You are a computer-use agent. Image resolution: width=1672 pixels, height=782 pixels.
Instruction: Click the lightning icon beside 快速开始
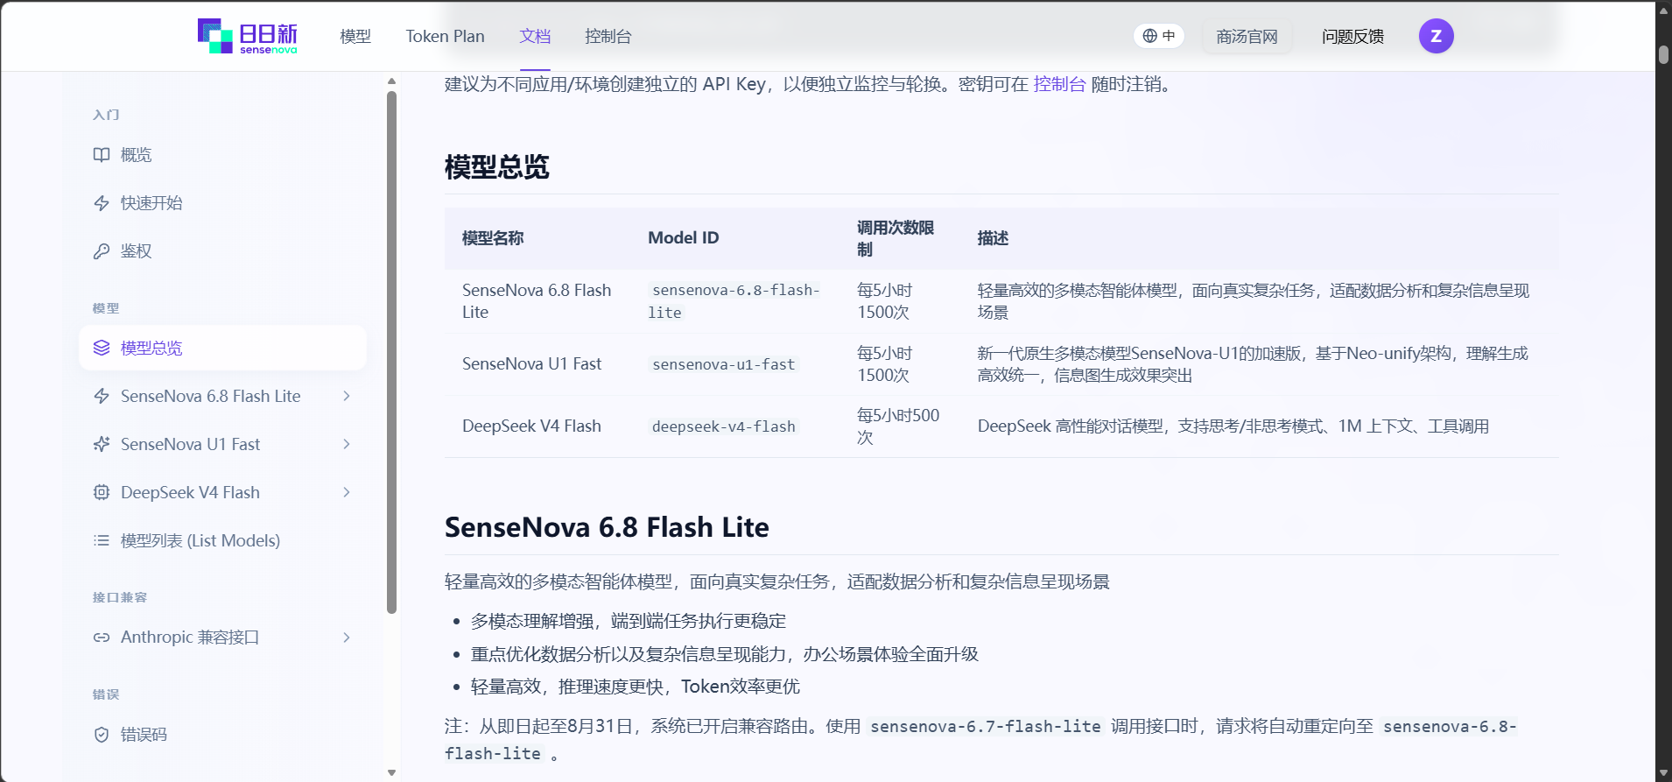click(x=102, y=203)
